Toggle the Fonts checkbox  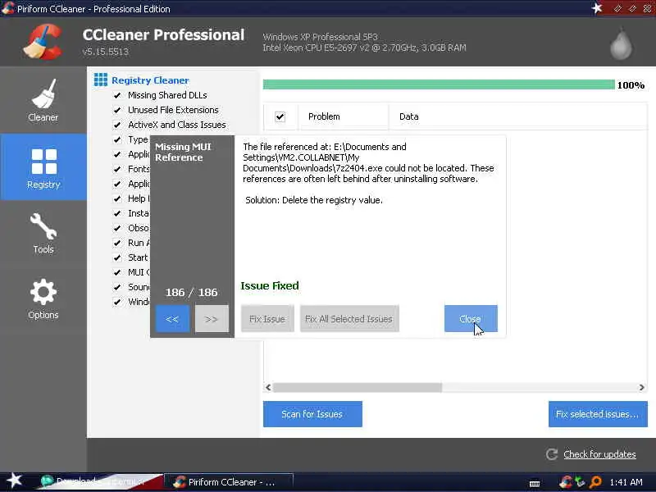117,169
